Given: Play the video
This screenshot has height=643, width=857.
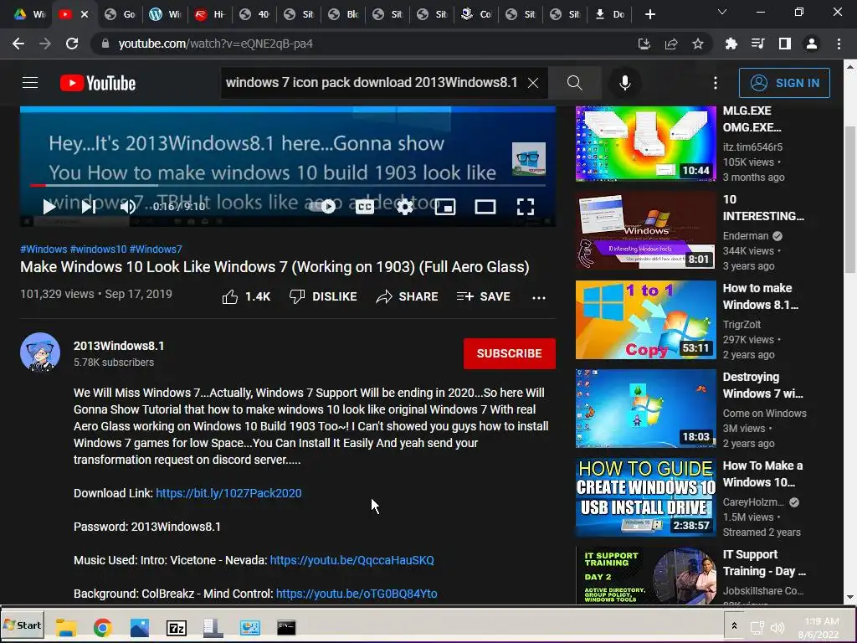Looking at the screenshot, I should pos(49,207).
